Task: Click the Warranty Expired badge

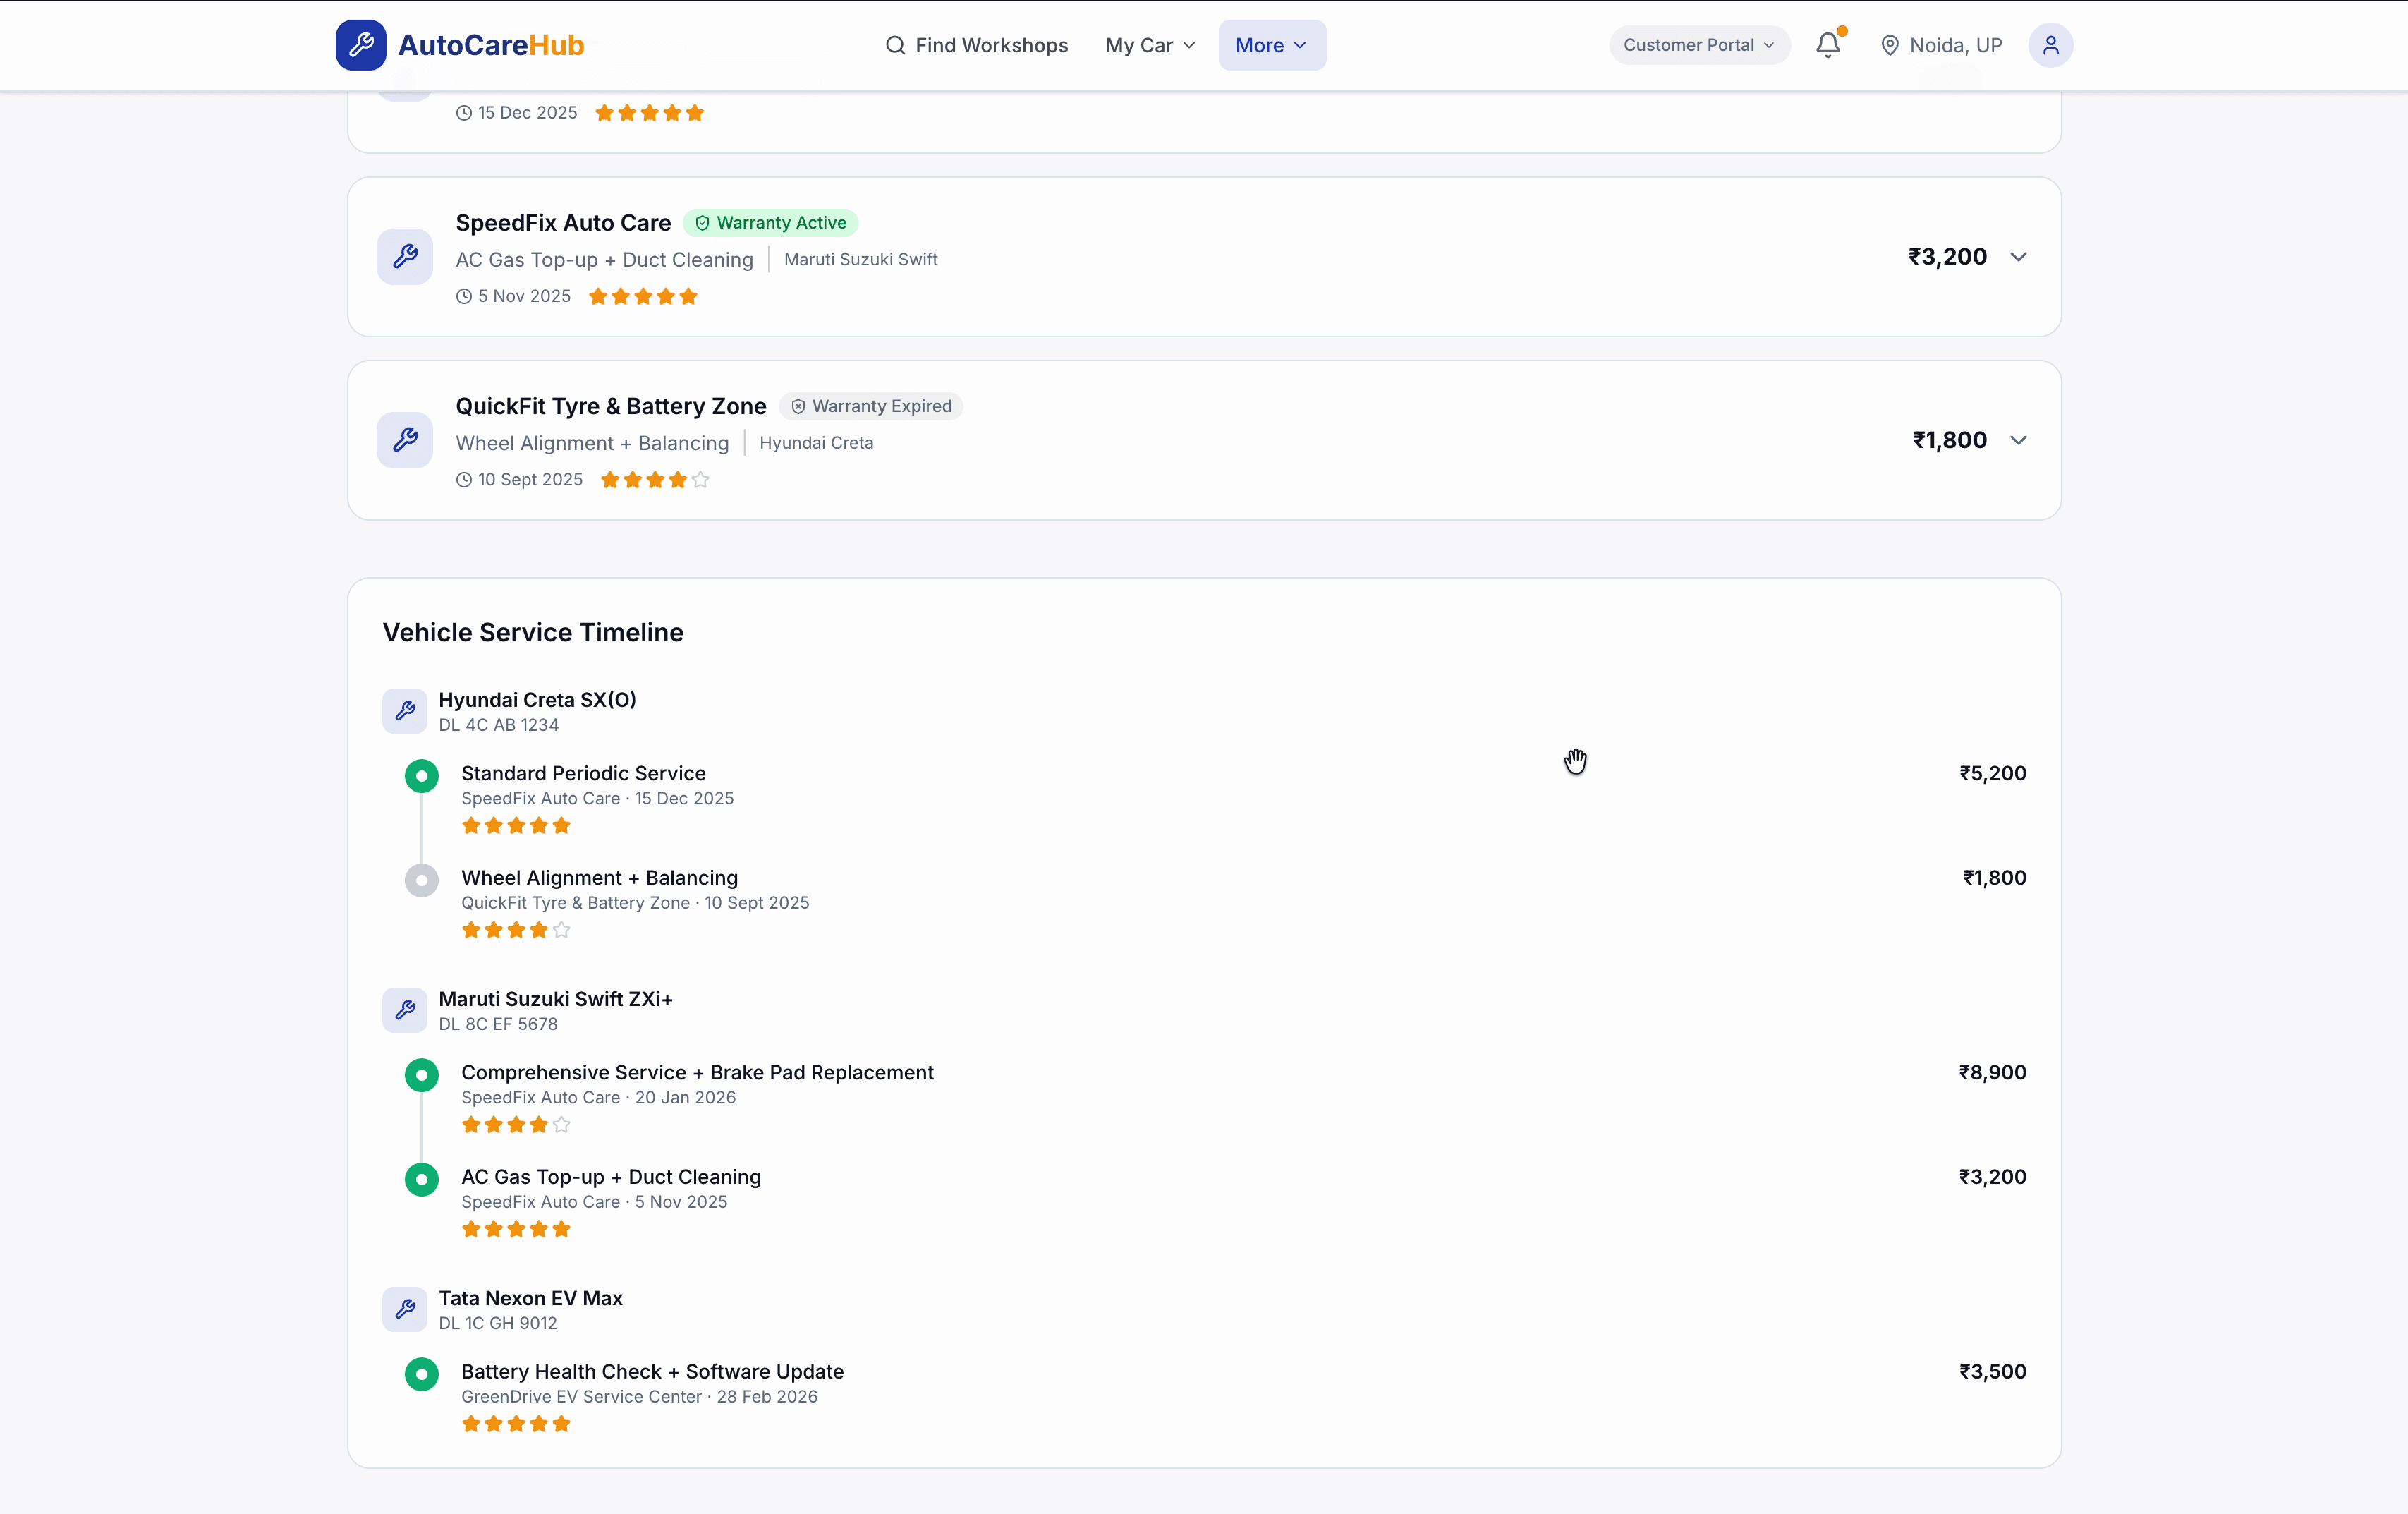Action: click(x=870, y=406)
